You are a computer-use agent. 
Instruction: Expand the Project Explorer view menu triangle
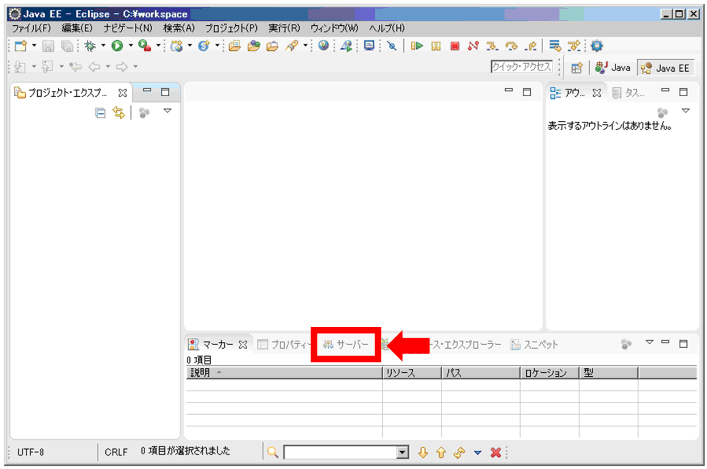[x=168, y=111]
